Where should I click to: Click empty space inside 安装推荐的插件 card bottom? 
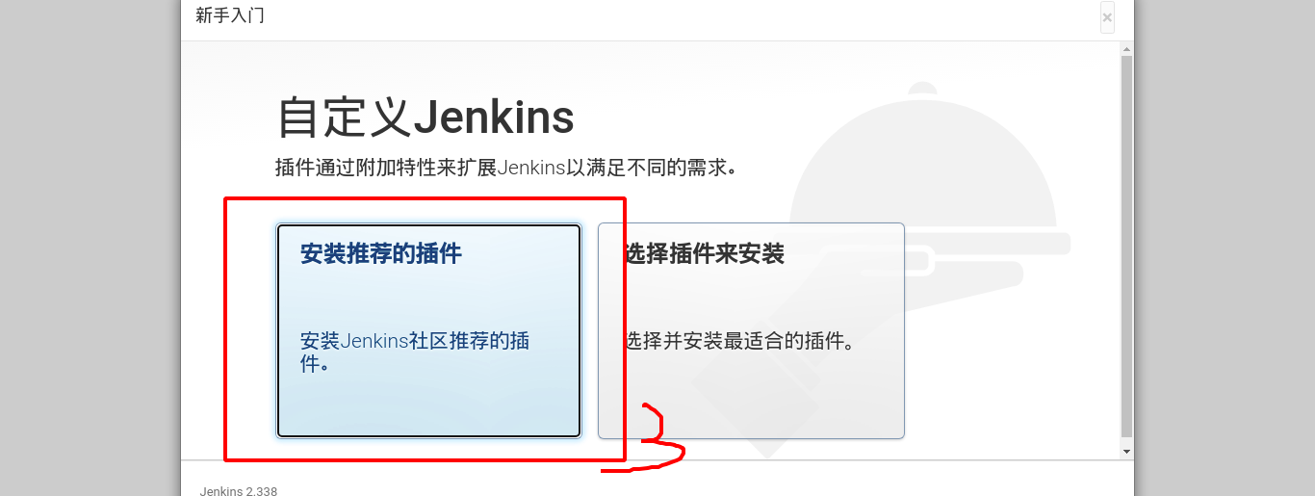pyautogui.click(x=429, y=409)
